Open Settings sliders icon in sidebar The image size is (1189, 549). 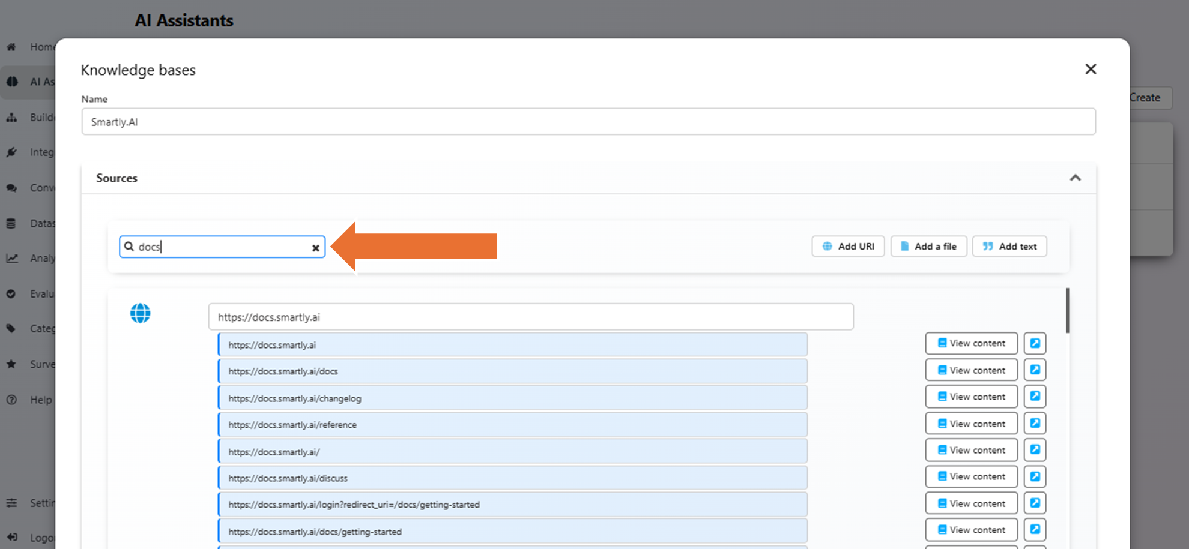(11, 503)
